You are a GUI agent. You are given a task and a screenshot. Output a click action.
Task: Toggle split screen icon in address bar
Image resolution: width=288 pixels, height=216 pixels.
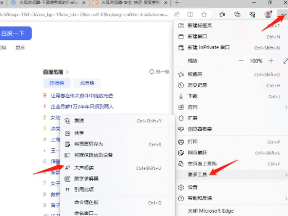click(x=190, y=14)
